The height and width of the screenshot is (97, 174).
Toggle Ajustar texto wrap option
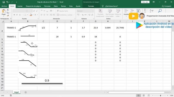point(62,11)
